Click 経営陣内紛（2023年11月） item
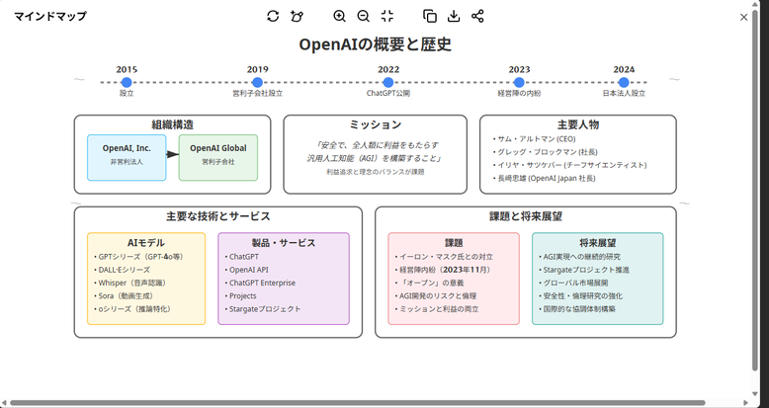 445,270
